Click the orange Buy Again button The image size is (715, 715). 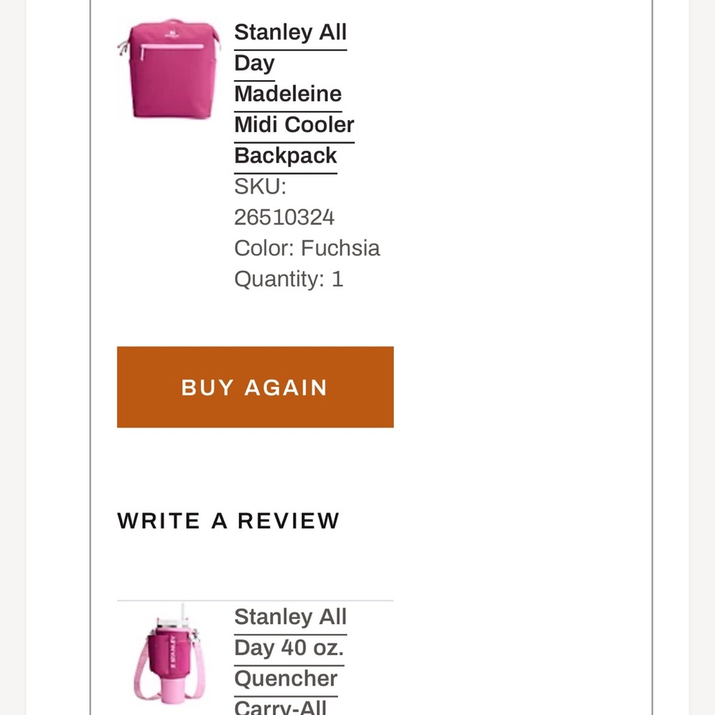[255, 387]
